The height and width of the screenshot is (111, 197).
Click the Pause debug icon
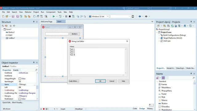pyautogui.click(x=66, y=16)
